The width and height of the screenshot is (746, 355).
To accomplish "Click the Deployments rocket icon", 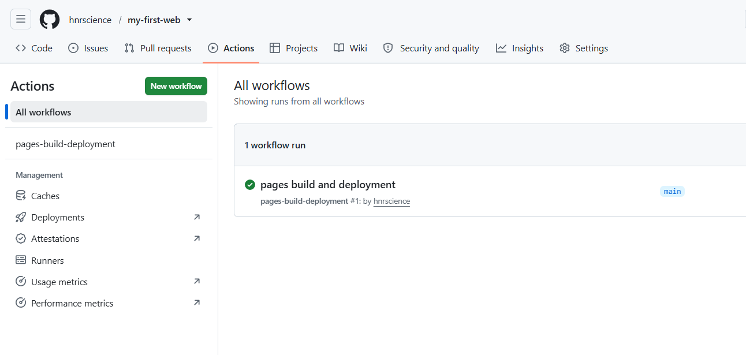I will (x=21, y=217).
